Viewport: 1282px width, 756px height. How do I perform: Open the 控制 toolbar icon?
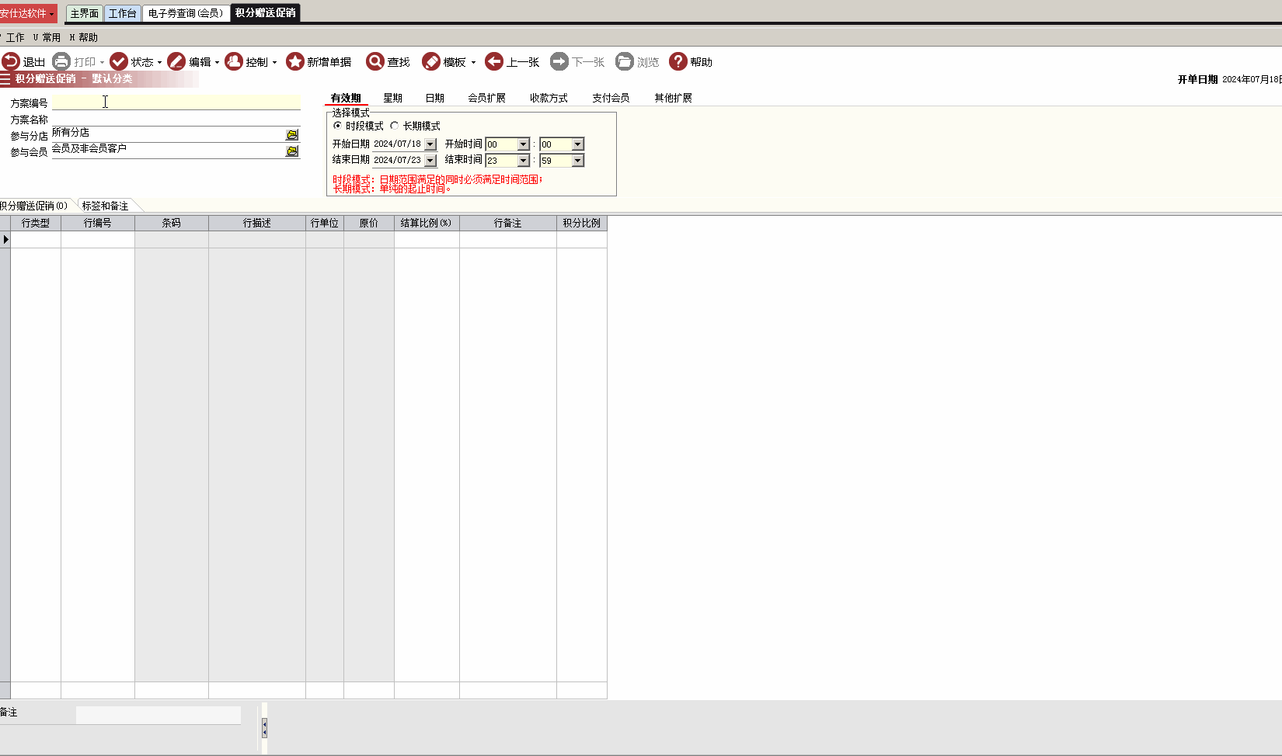click(234, 61)
